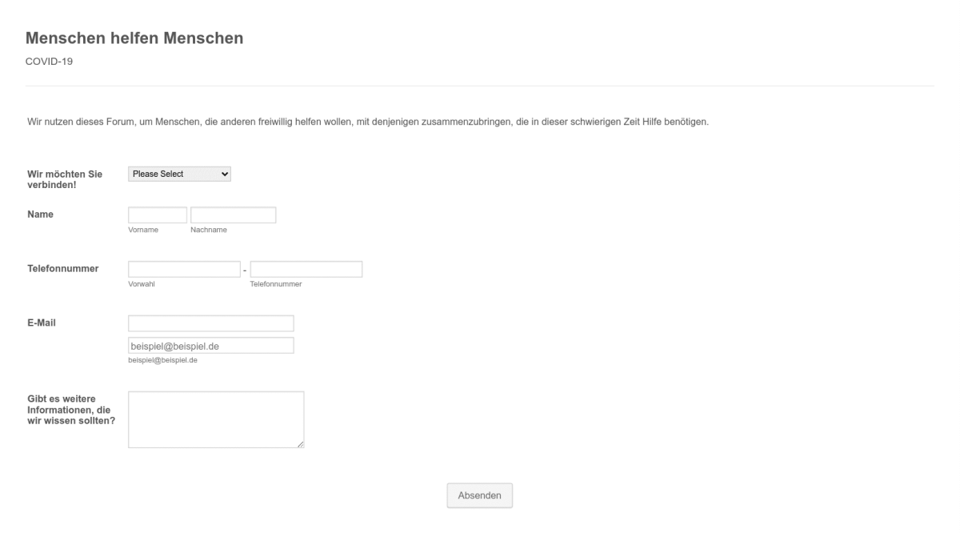Screen dimensions: 960x533
Task: Click inside the additional information textarea
Action: coord(216,416)
